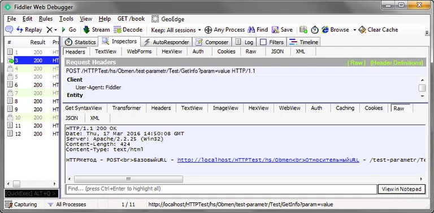434x213 pixels.
Task: Open [Raw] link in Request Headers
Action: 357,63
